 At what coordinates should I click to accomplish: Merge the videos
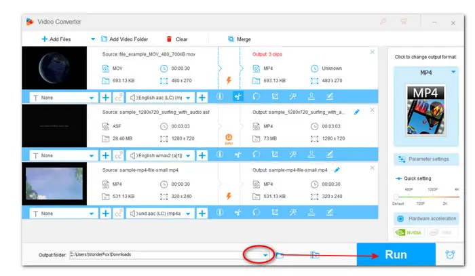click(240, 39)
